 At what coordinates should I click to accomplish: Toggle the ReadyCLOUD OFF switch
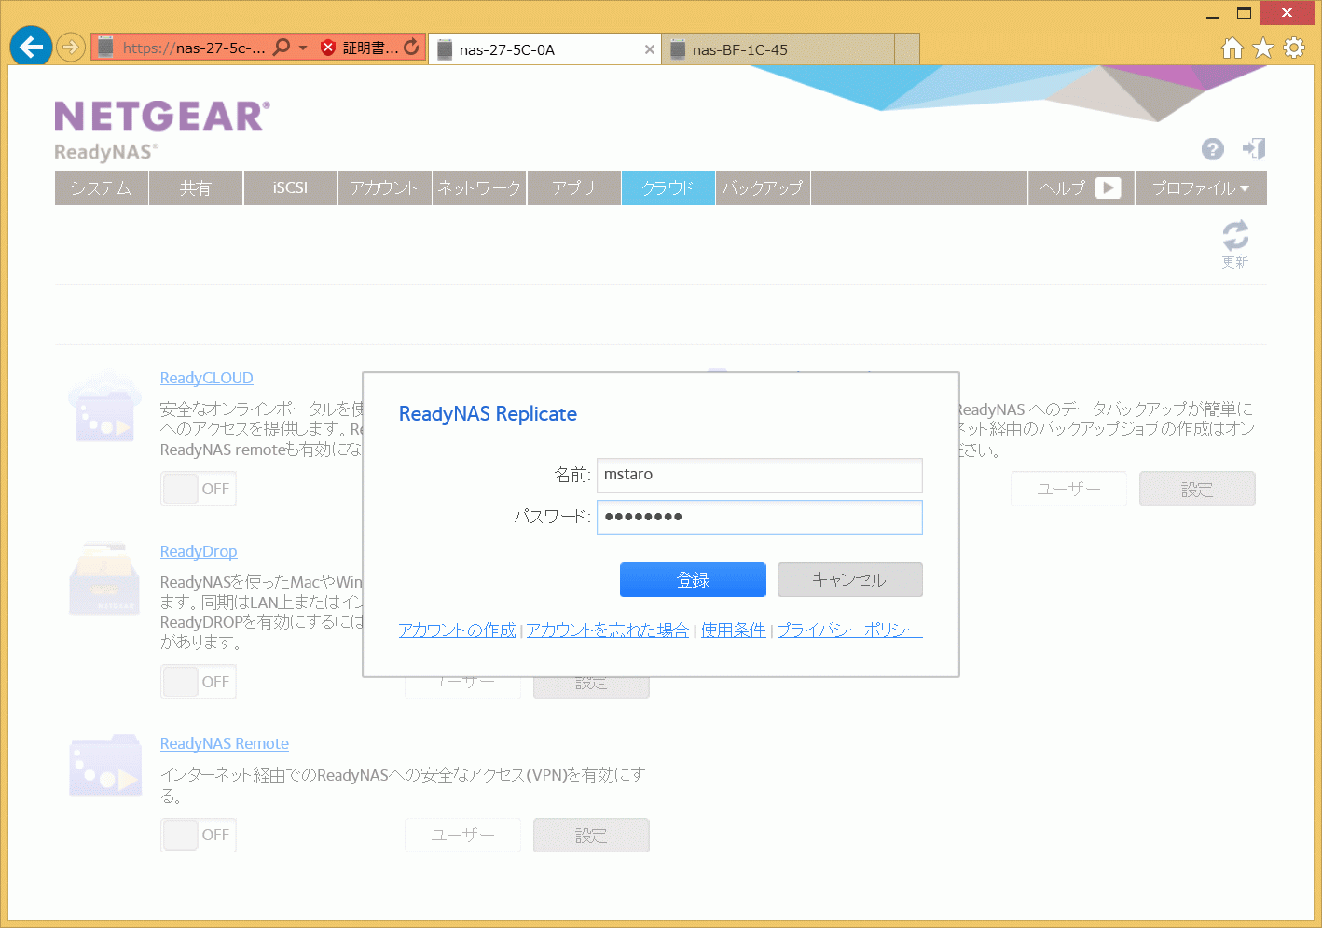[199, 489]
